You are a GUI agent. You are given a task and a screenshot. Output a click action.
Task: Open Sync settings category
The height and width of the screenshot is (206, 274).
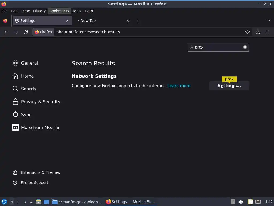pos(22,115)
